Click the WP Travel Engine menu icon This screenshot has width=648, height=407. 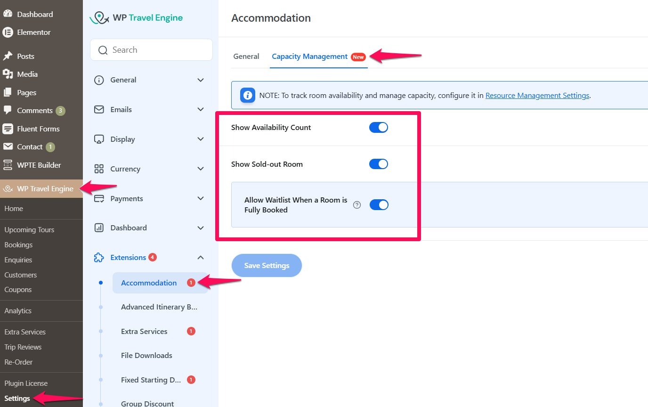[x=8, y=189]
